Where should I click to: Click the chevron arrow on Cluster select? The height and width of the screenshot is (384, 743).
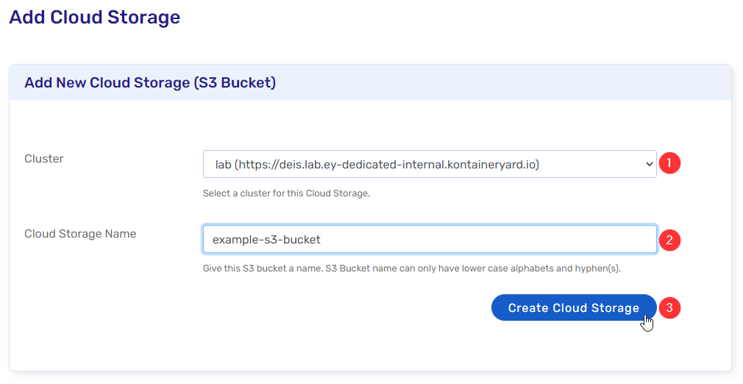(649, 165)
